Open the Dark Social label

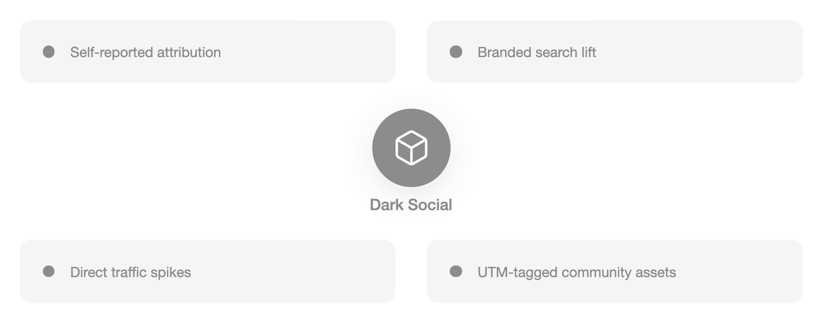pos(411,205)
